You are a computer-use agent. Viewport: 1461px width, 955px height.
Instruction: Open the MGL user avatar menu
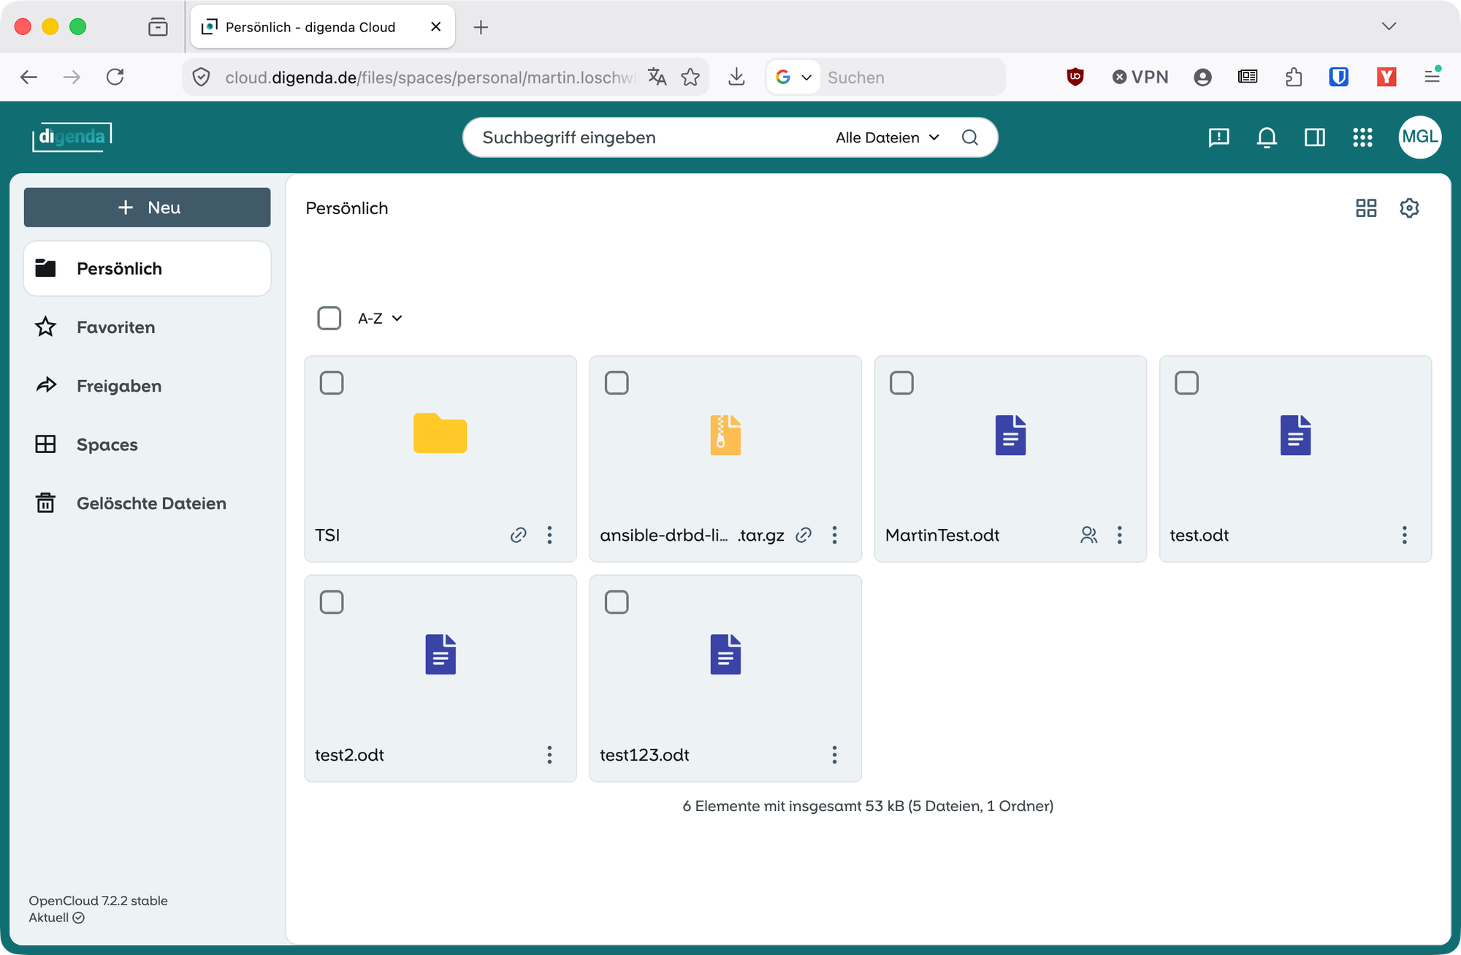point(1419,137)
